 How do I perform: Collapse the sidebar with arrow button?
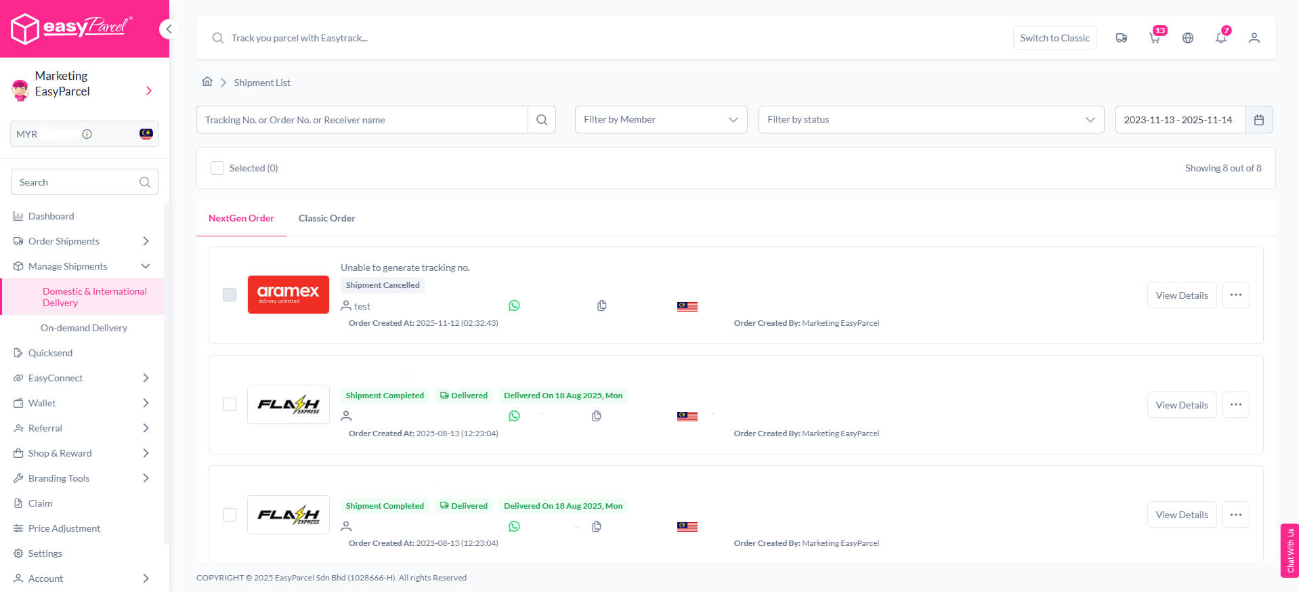169,29
